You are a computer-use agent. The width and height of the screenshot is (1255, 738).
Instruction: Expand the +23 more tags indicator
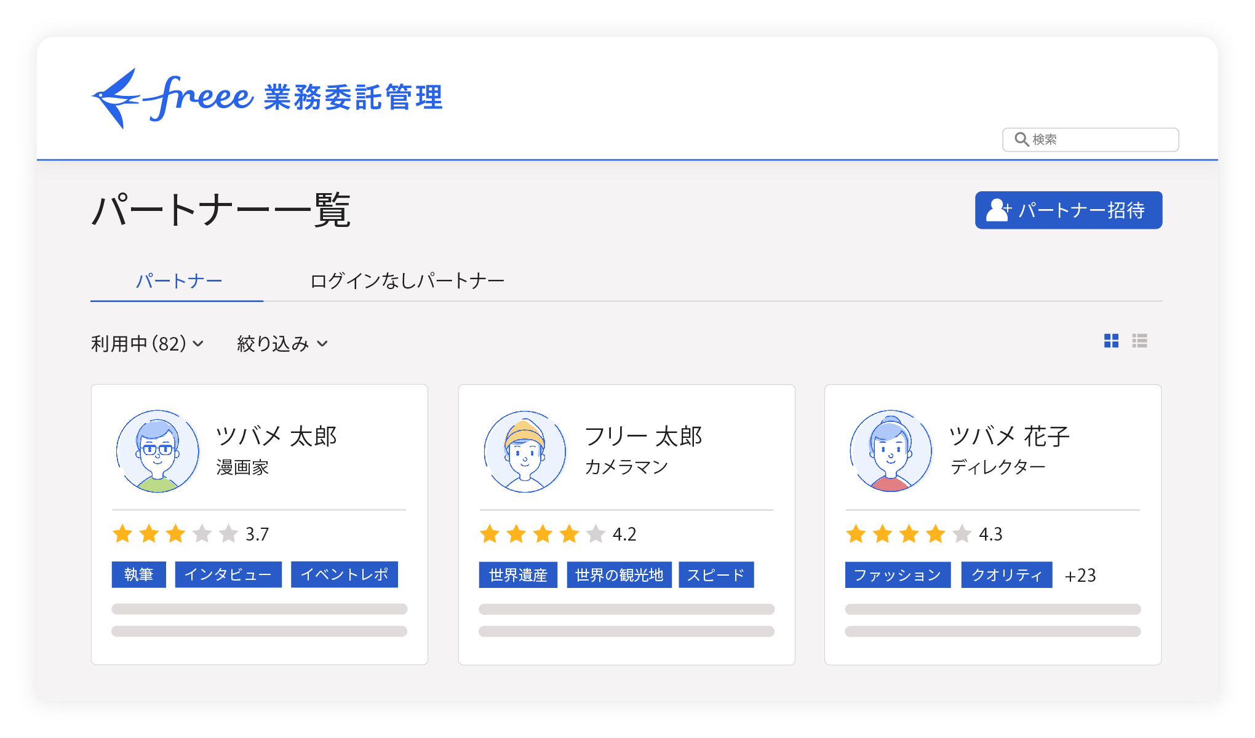tap(1080, 575)
